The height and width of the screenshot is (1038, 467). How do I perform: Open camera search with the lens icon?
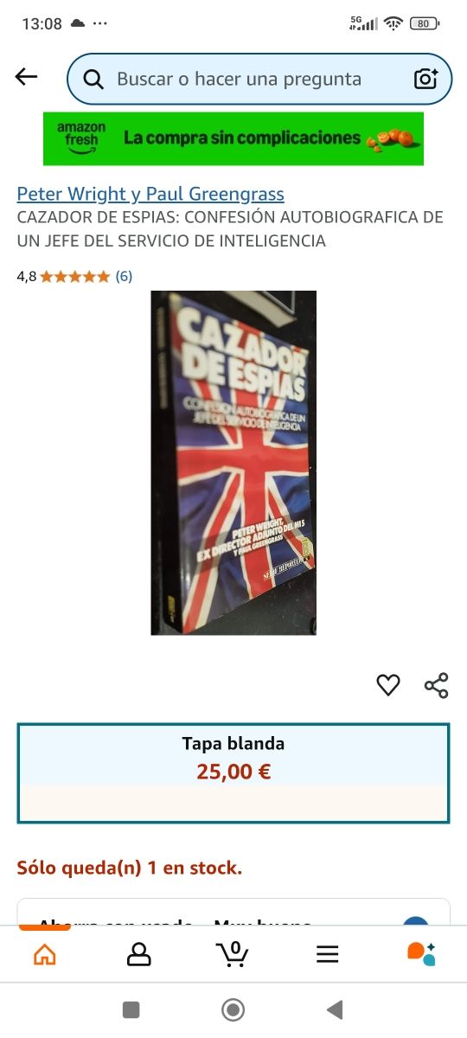pyautogui.click(x=425, y=79)
